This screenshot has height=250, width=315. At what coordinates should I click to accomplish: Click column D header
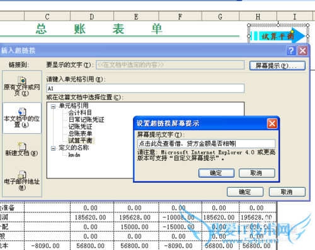pyautogui.click(x=92, y=16)
